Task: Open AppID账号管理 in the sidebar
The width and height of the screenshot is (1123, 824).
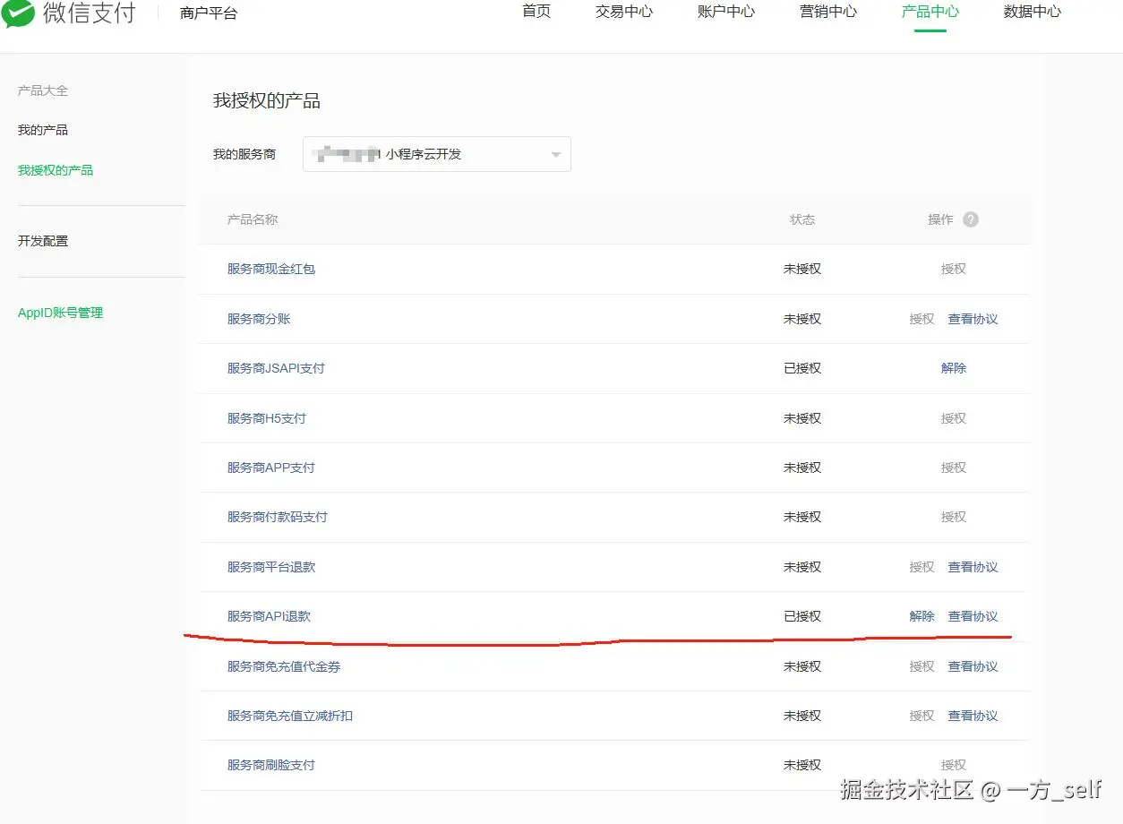Action: [x=61, y=313]
